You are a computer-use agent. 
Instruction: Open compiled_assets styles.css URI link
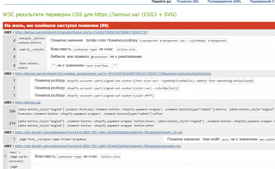click(x=113, y=74)
